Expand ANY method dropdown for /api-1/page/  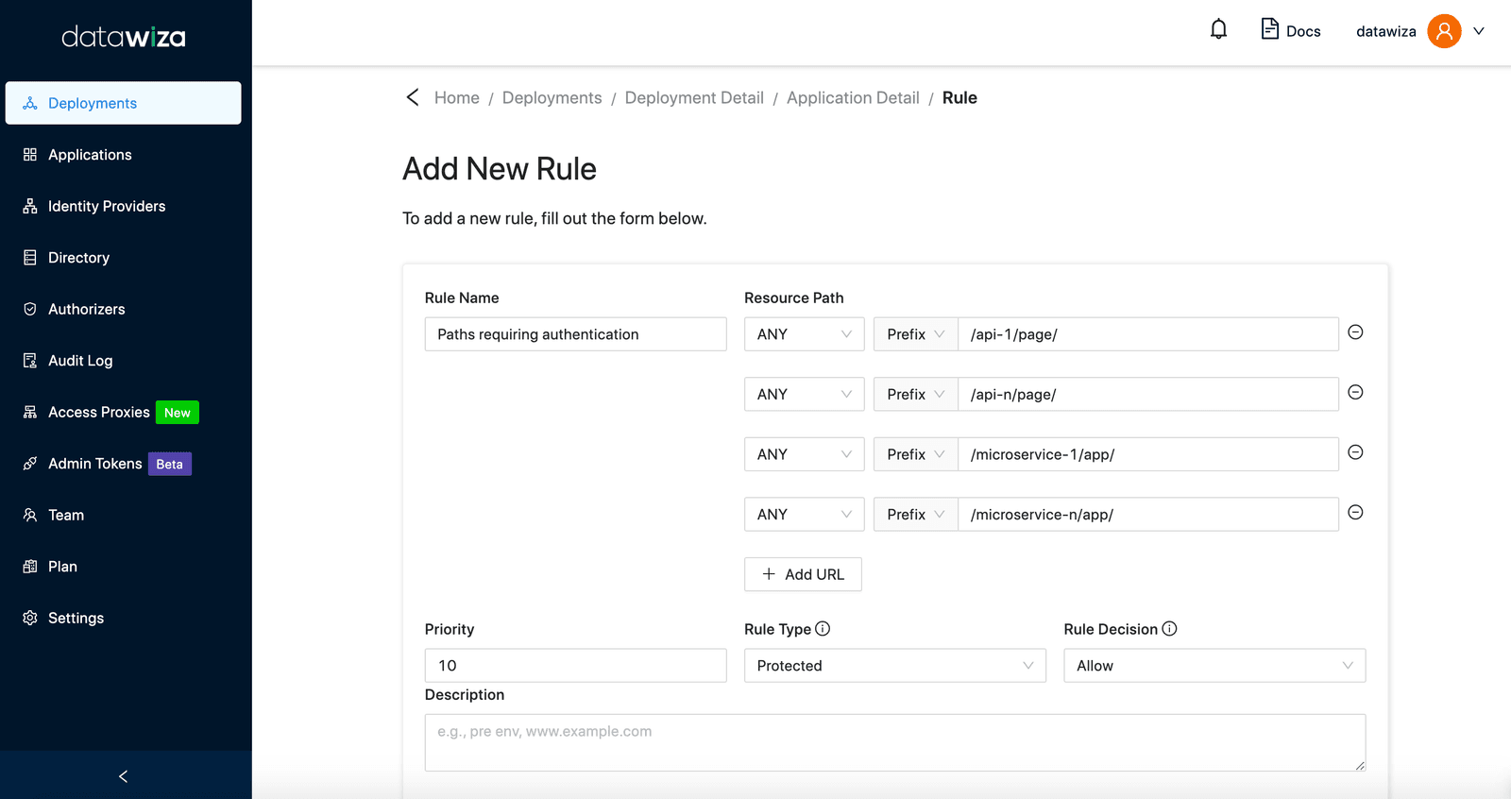pos(804,334)
